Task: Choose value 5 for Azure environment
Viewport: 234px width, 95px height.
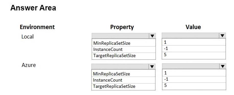Action: [194, 86]
